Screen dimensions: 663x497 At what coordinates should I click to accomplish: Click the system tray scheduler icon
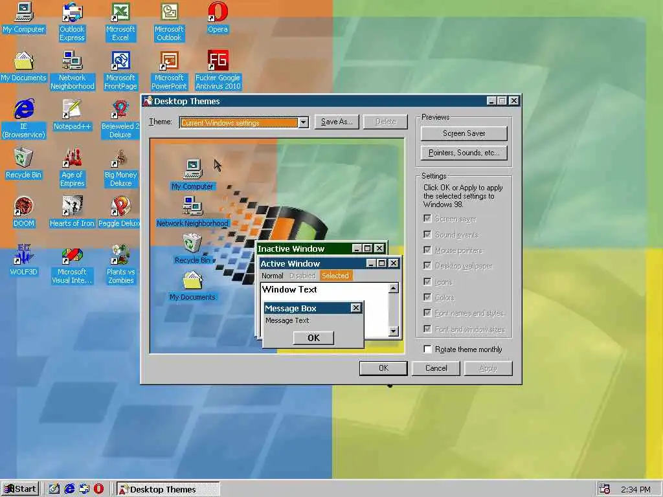pyautogui.click(x=605, y=489)
